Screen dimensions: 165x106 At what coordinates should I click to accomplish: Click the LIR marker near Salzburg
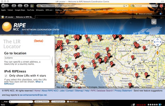89,41
